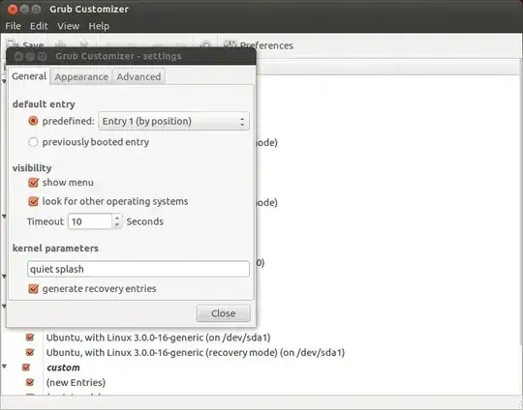Toggle the show menu checkbox

(33, 183)
